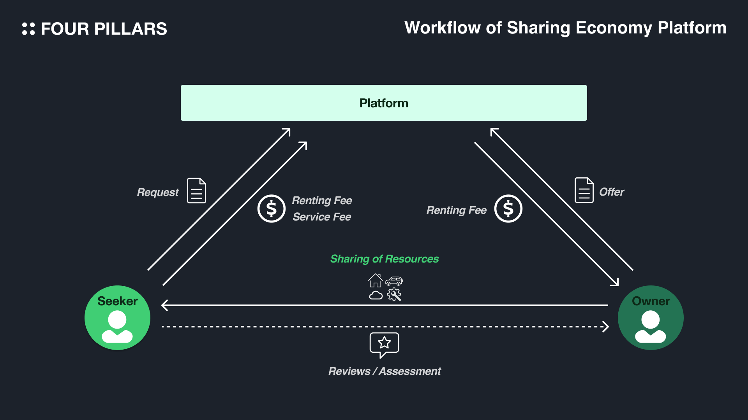
Task: Click the Sharing of Resources green text
Action: (384, 259)
